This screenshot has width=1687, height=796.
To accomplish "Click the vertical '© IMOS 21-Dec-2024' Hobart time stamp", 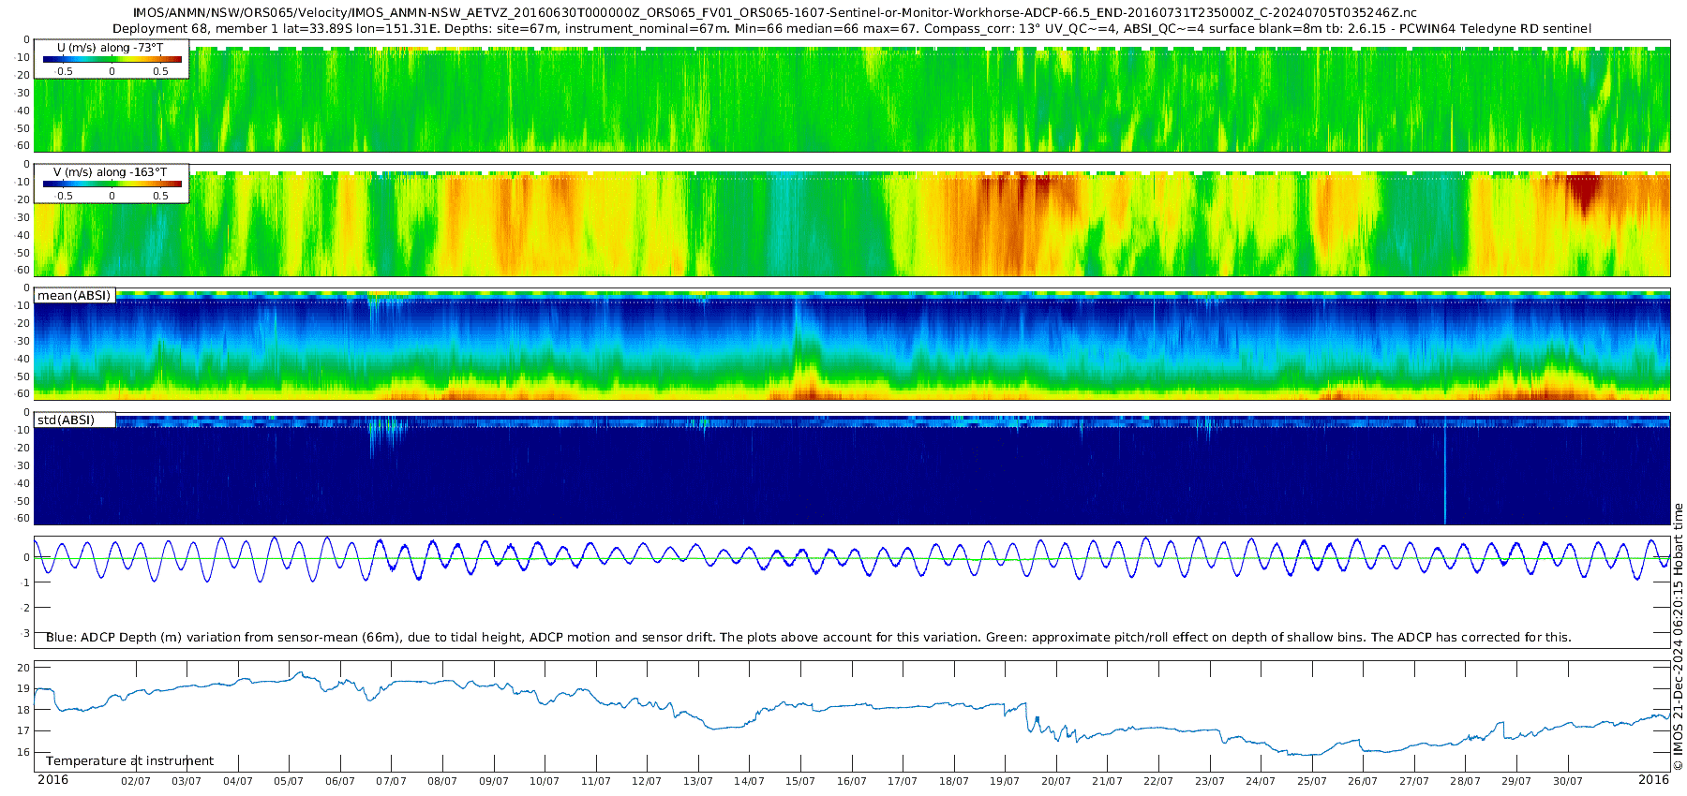I will (1678, 637).
